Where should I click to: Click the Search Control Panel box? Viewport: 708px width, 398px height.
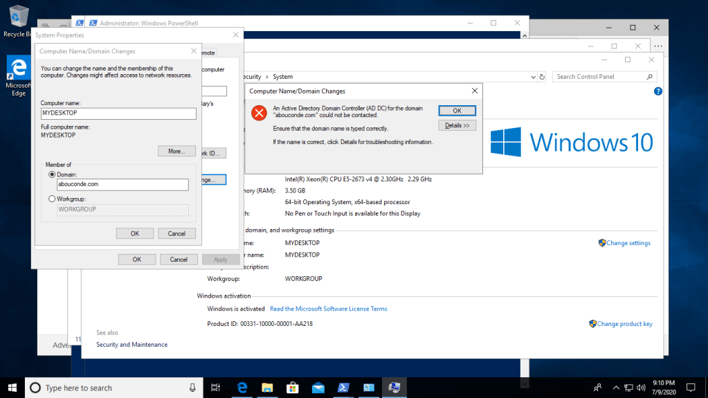pos(599,77)
